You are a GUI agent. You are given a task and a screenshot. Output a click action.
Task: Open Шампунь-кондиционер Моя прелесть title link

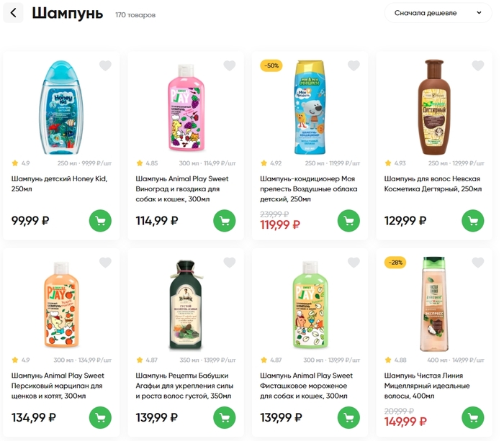coord(307,188)
